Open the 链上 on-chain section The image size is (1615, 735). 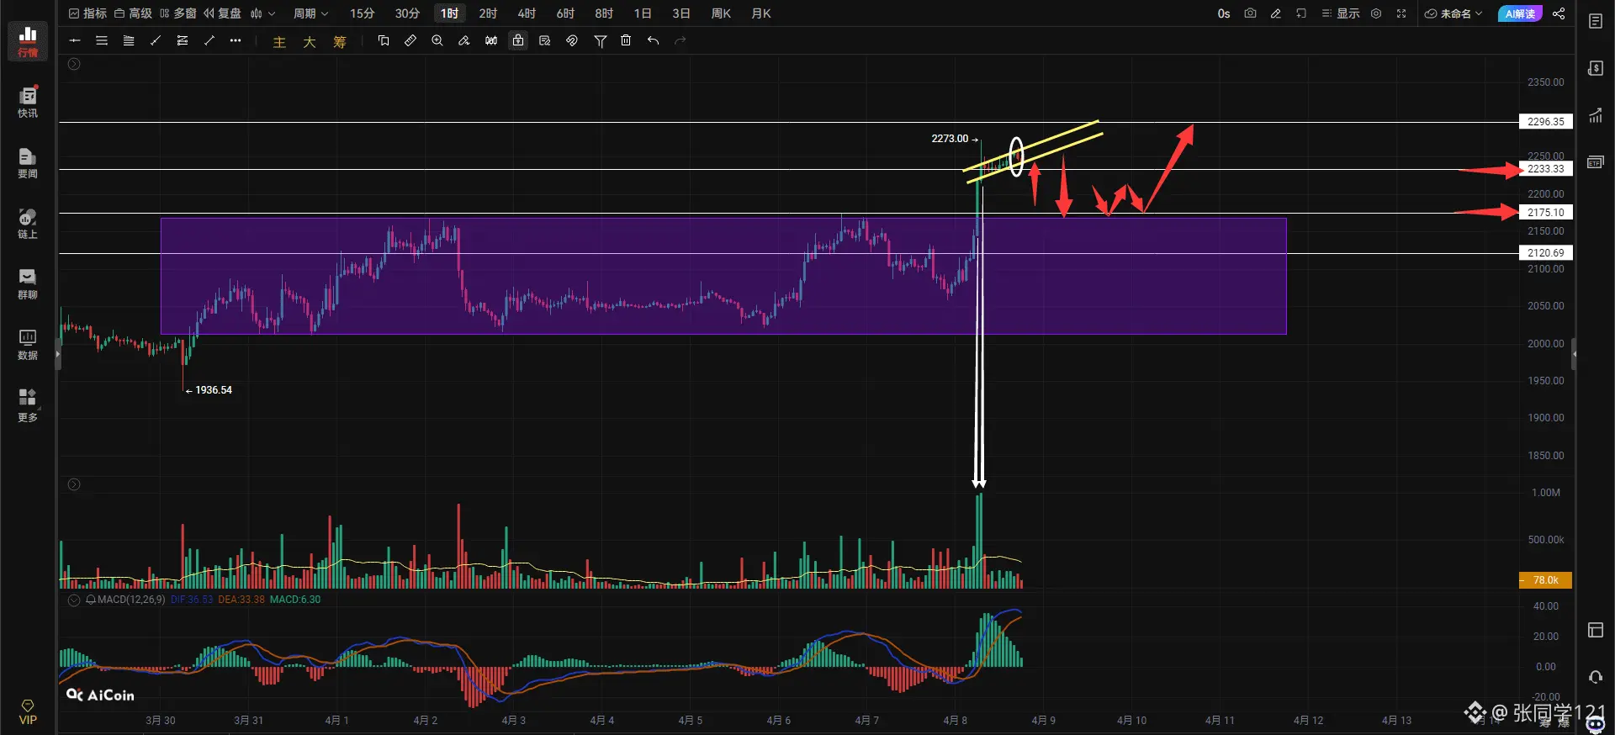point(28,223)
